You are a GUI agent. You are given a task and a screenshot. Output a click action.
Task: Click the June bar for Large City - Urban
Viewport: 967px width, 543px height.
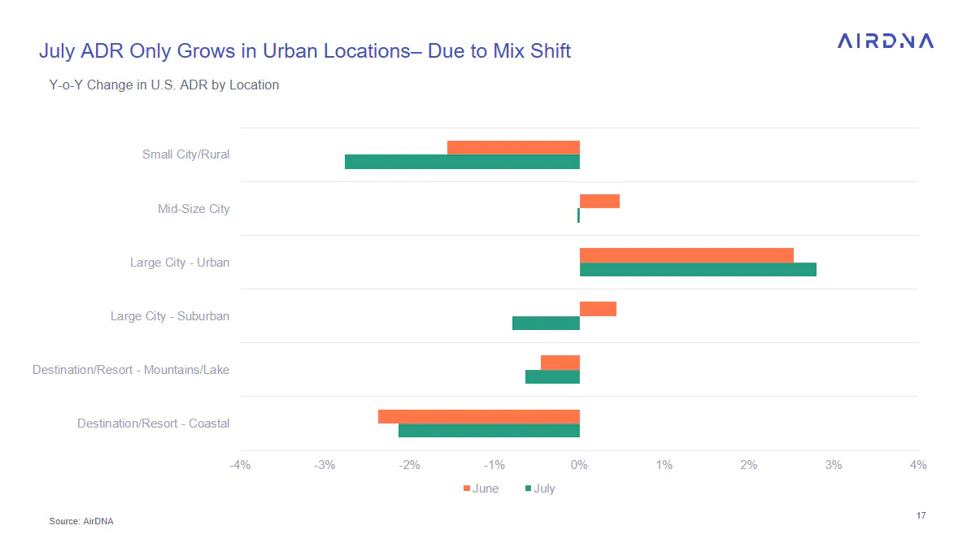point(686,255)
